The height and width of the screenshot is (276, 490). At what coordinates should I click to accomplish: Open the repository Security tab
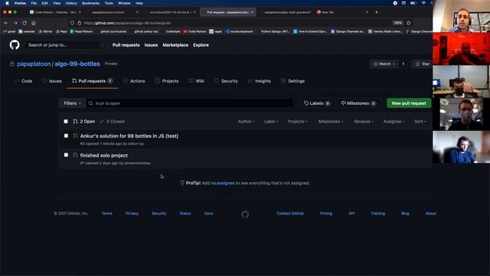[x=226, y=81]
